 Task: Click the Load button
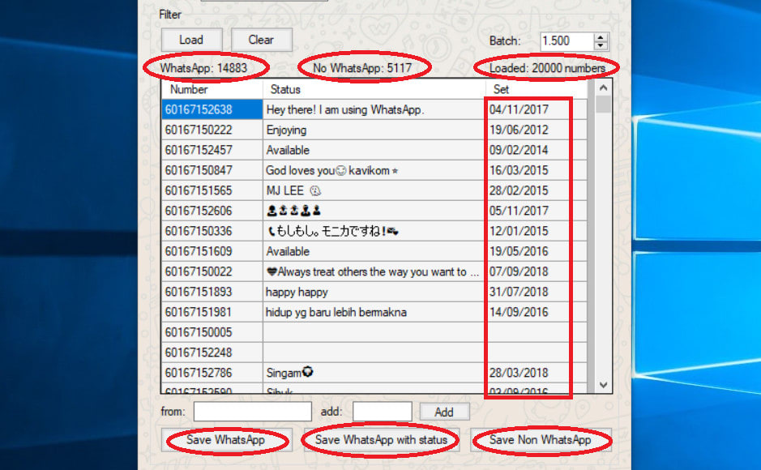pos(192,40)
